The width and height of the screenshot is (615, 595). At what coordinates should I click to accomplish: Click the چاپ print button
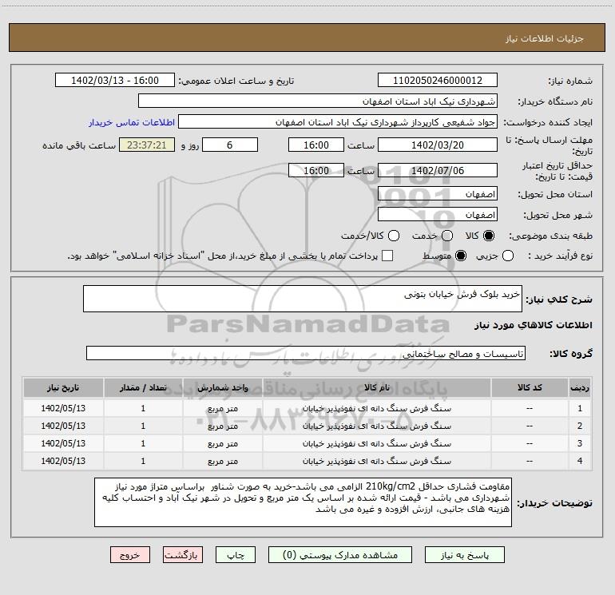[236, 554]
